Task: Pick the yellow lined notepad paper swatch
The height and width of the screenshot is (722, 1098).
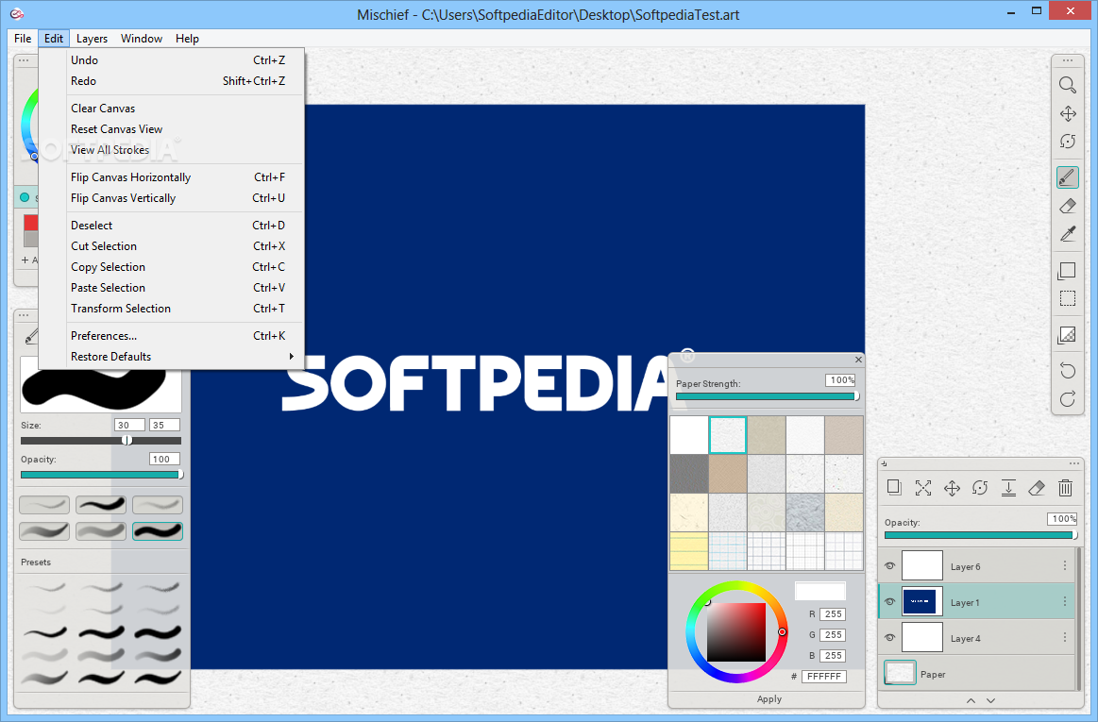Action: [689, 550]
